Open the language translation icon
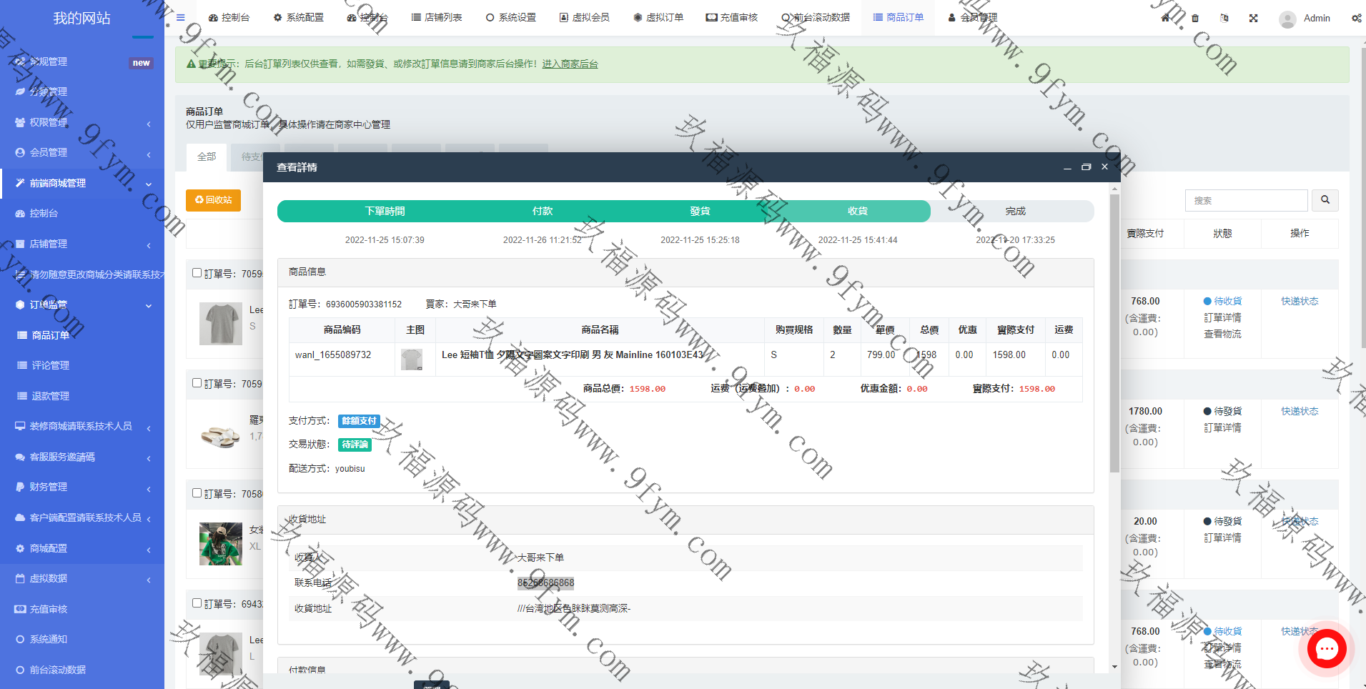This screenshot has width=1366, height=689. point(1224,18)
